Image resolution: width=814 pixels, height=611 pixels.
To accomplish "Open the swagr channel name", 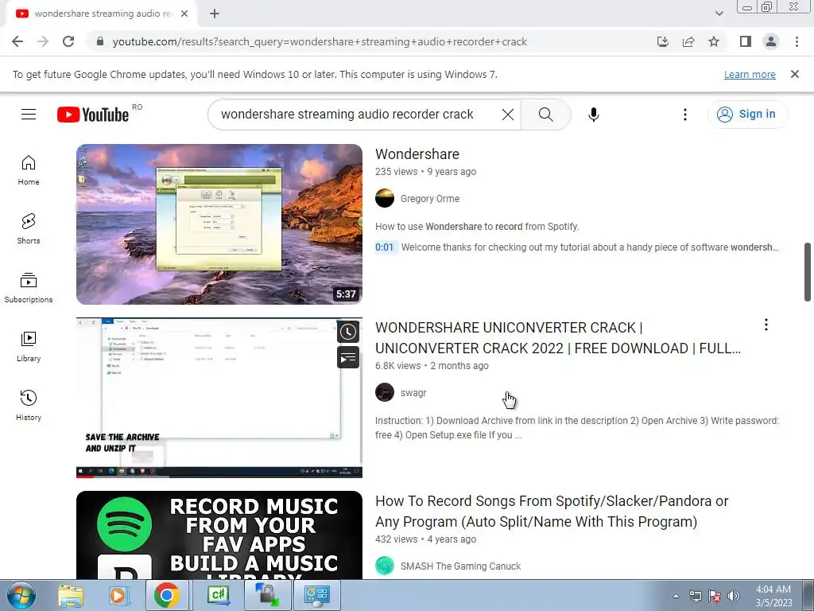I will point(413,393).
